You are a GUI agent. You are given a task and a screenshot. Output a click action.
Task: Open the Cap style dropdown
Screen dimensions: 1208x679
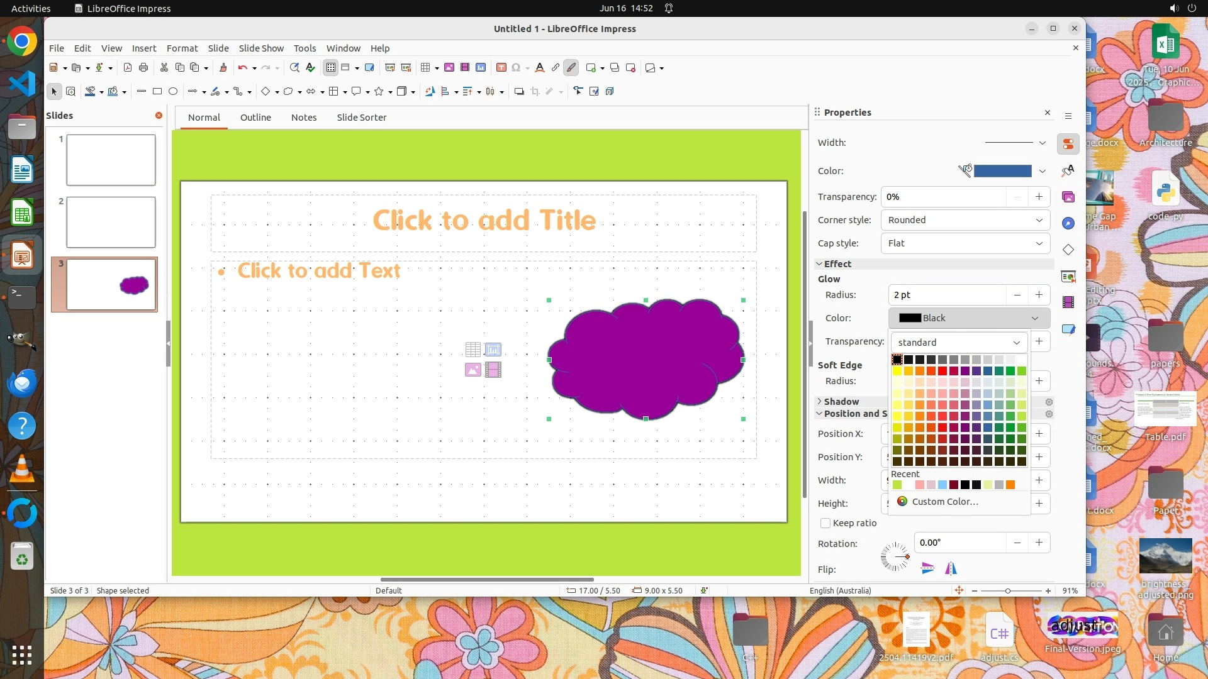point(965,243)
